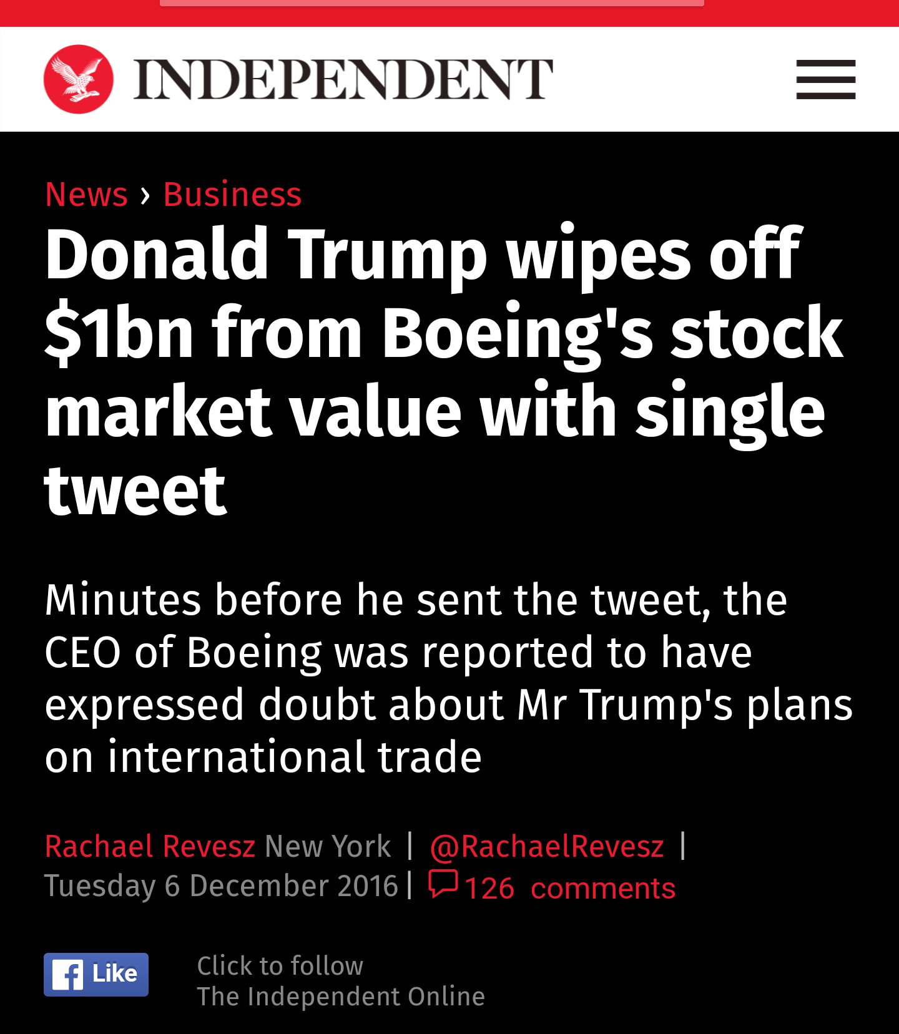This screenshot has height=1034, width=899.
Task: Click the Tuesday 6 December 2016 date
Action: coord(221,885)
